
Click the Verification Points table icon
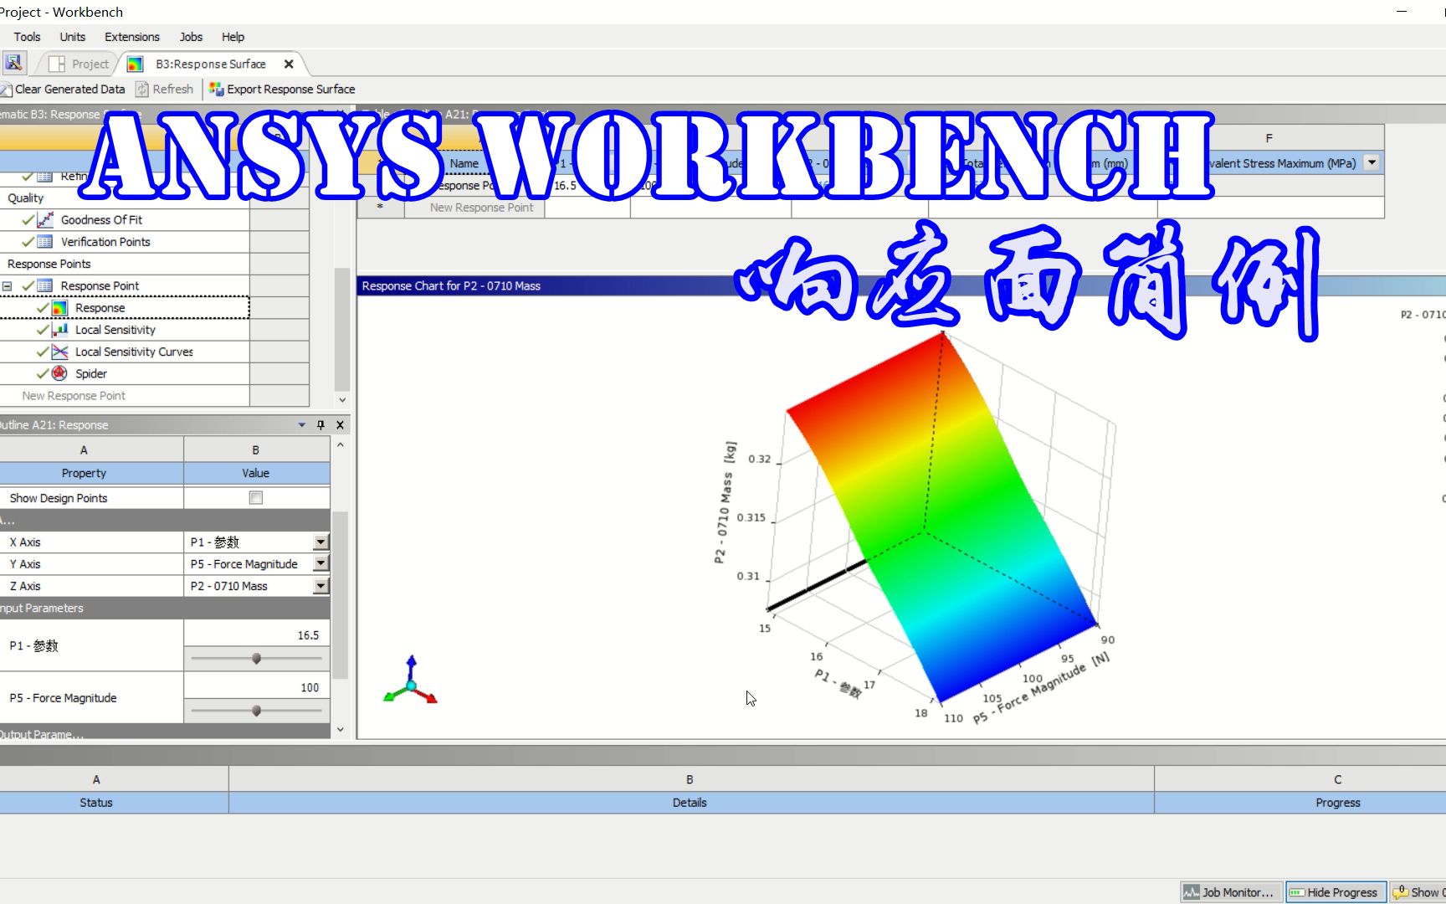[45, 242]
